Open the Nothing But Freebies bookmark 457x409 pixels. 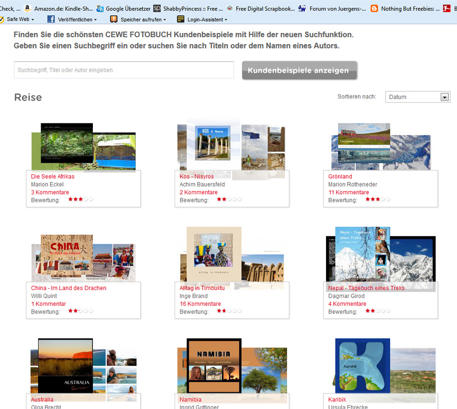(x=405, y=9)
